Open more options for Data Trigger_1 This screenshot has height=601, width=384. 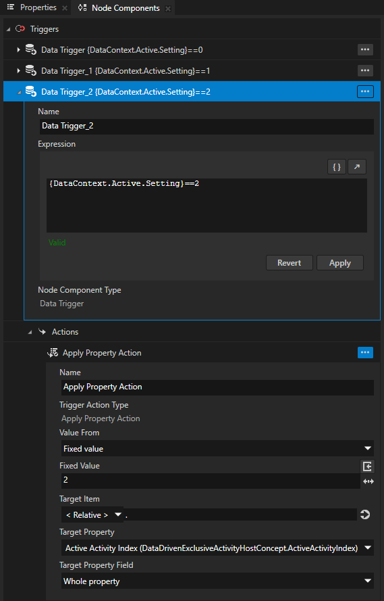point(365,70)
